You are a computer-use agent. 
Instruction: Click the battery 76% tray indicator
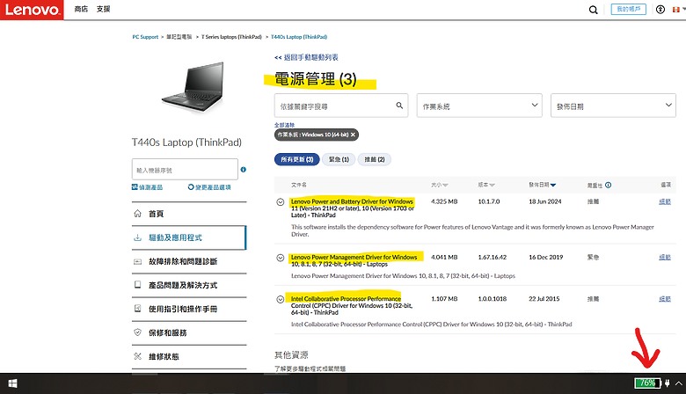[x=647, y=383]
